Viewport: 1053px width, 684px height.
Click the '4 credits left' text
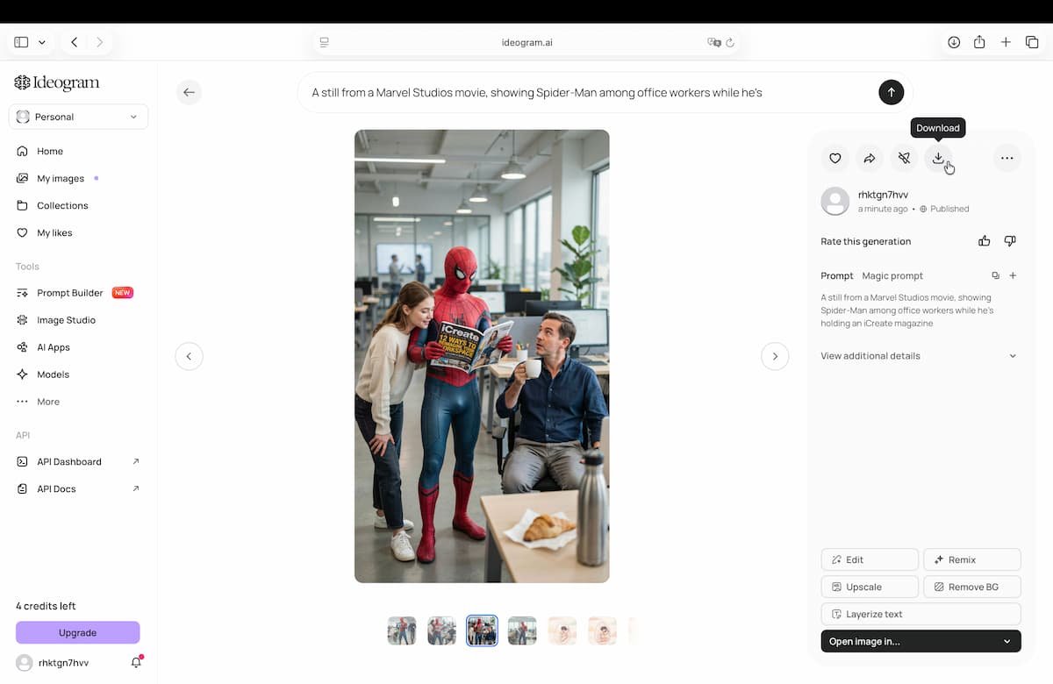[x=46, y=606]
